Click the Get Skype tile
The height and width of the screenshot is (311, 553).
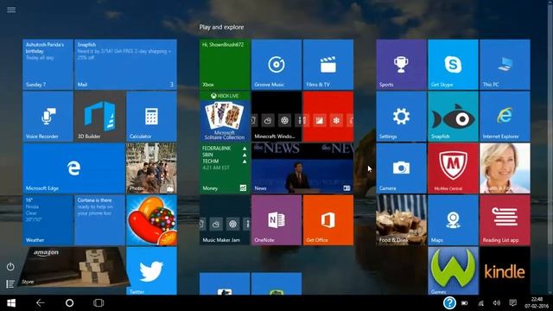click(x=453, y=65)
